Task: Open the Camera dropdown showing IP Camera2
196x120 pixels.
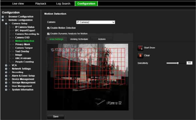Action: pos(96,22)
